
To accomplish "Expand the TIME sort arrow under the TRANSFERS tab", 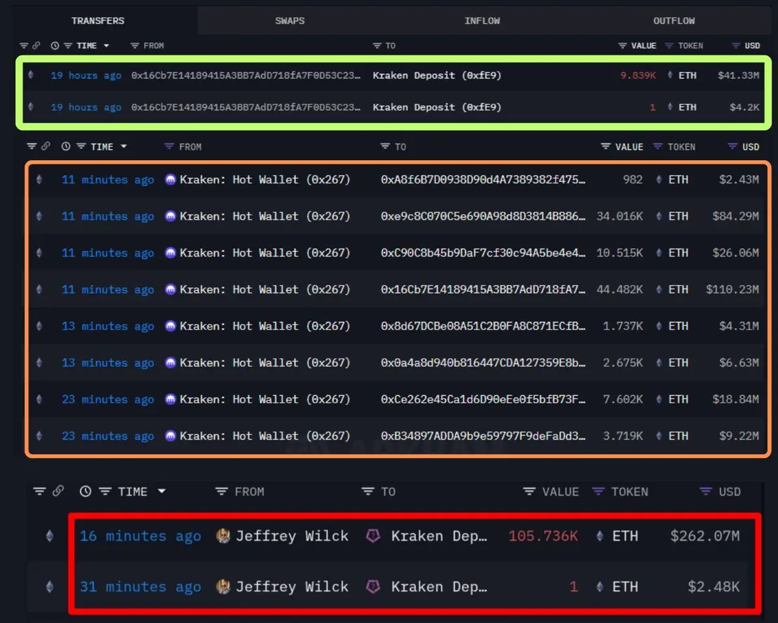I will point(106,45).
